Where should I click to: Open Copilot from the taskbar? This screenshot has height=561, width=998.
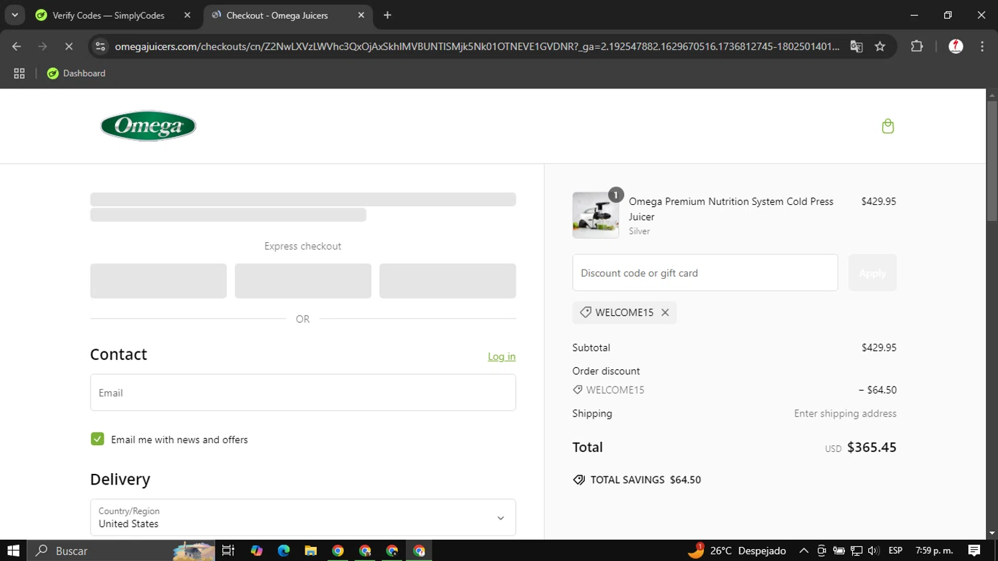(257, 550)
